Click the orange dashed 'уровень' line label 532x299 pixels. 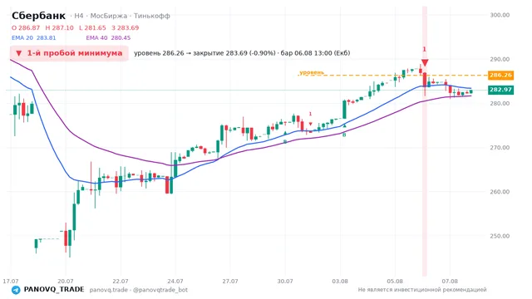pos(312,72)
